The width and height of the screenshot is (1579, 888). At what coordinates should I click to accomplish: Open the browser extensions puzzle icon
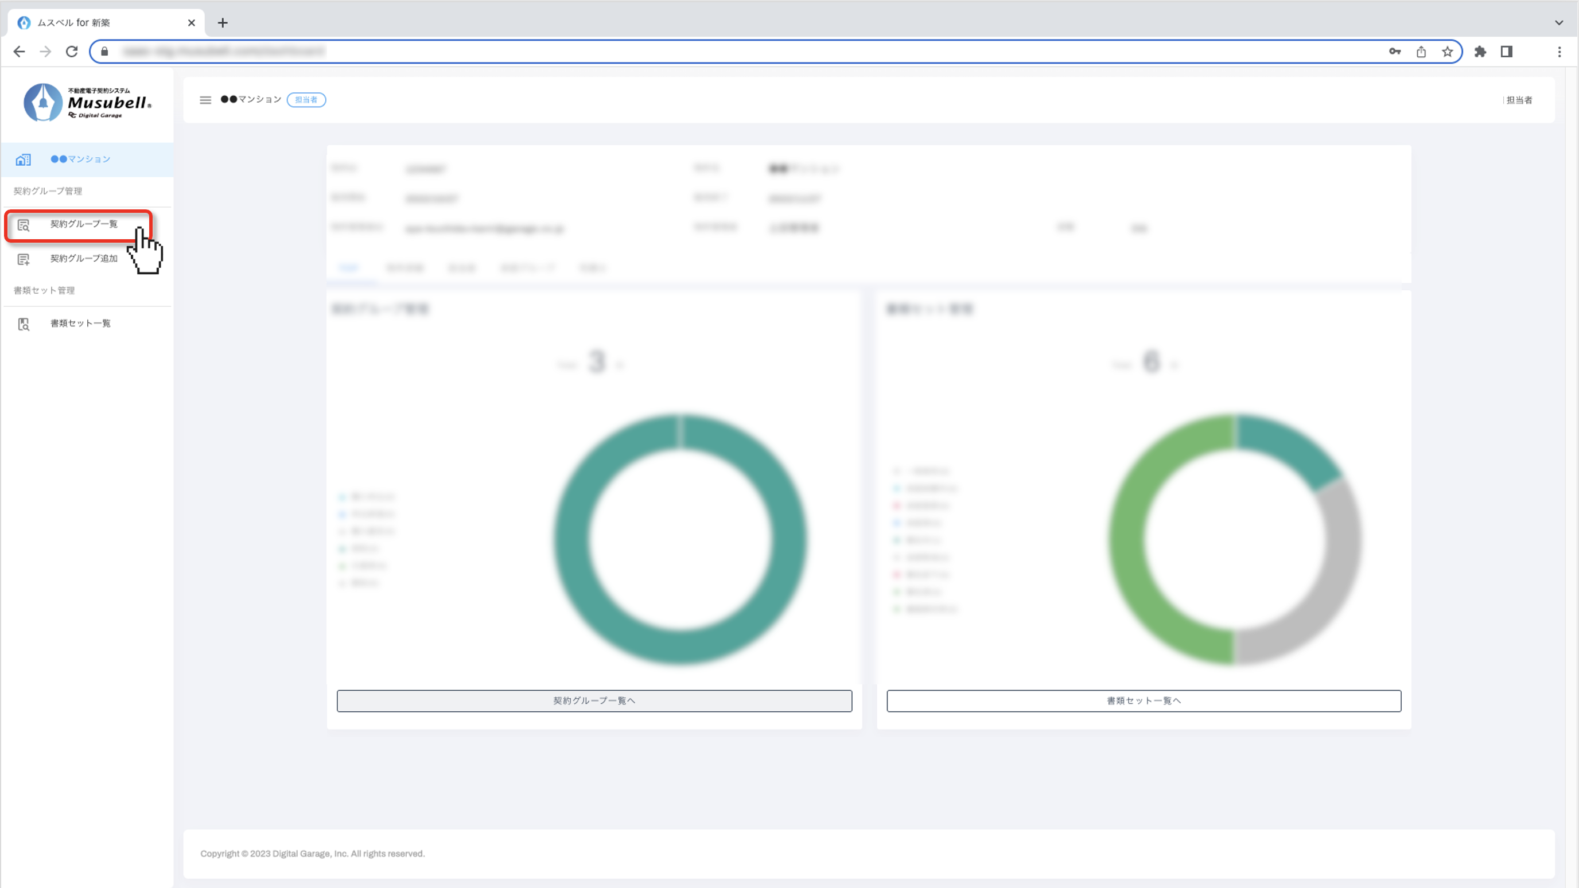(x=1480, y=52)
